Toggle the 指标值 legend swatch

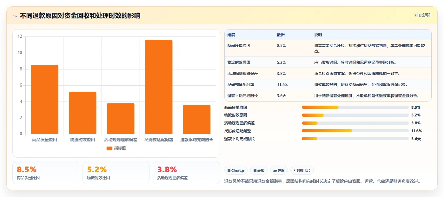pyautogui.click(x=109, y=148)
